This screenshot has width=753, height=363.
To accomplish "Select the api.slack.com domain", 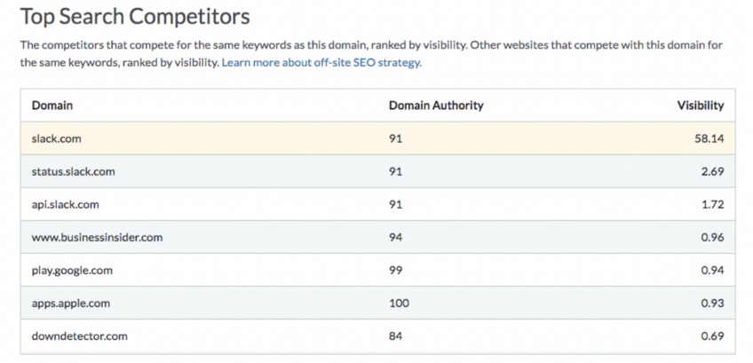I will (66, 204).
